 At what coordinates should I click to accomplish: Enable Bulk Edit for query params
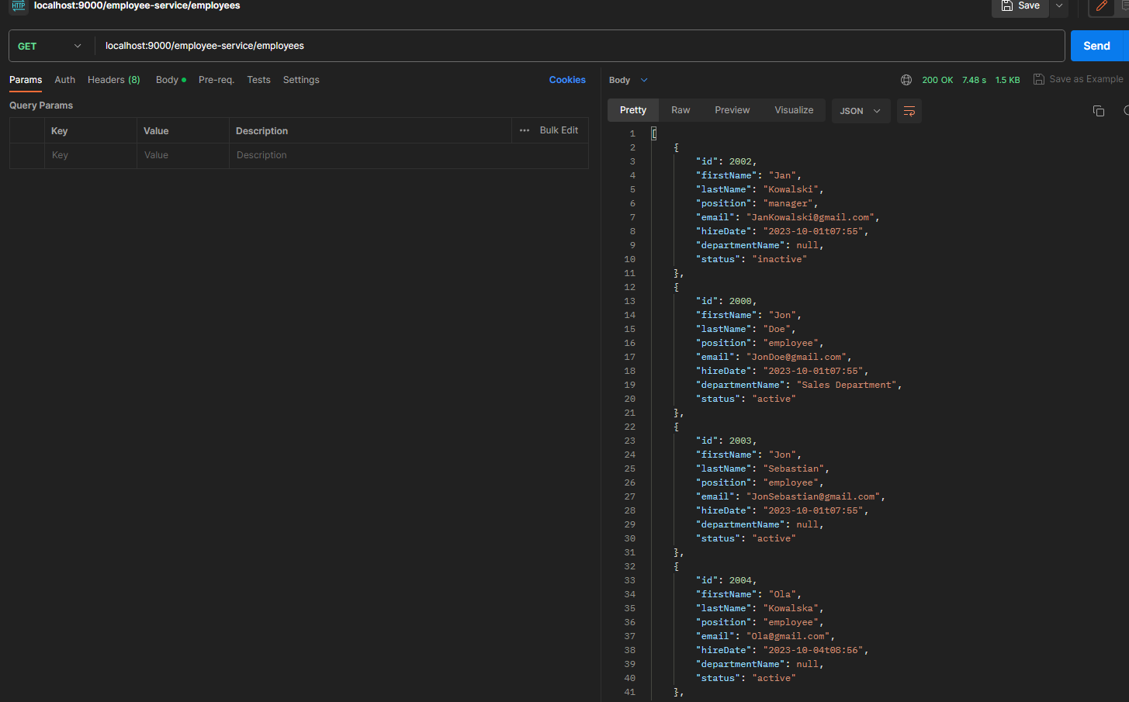pos(558,130)
